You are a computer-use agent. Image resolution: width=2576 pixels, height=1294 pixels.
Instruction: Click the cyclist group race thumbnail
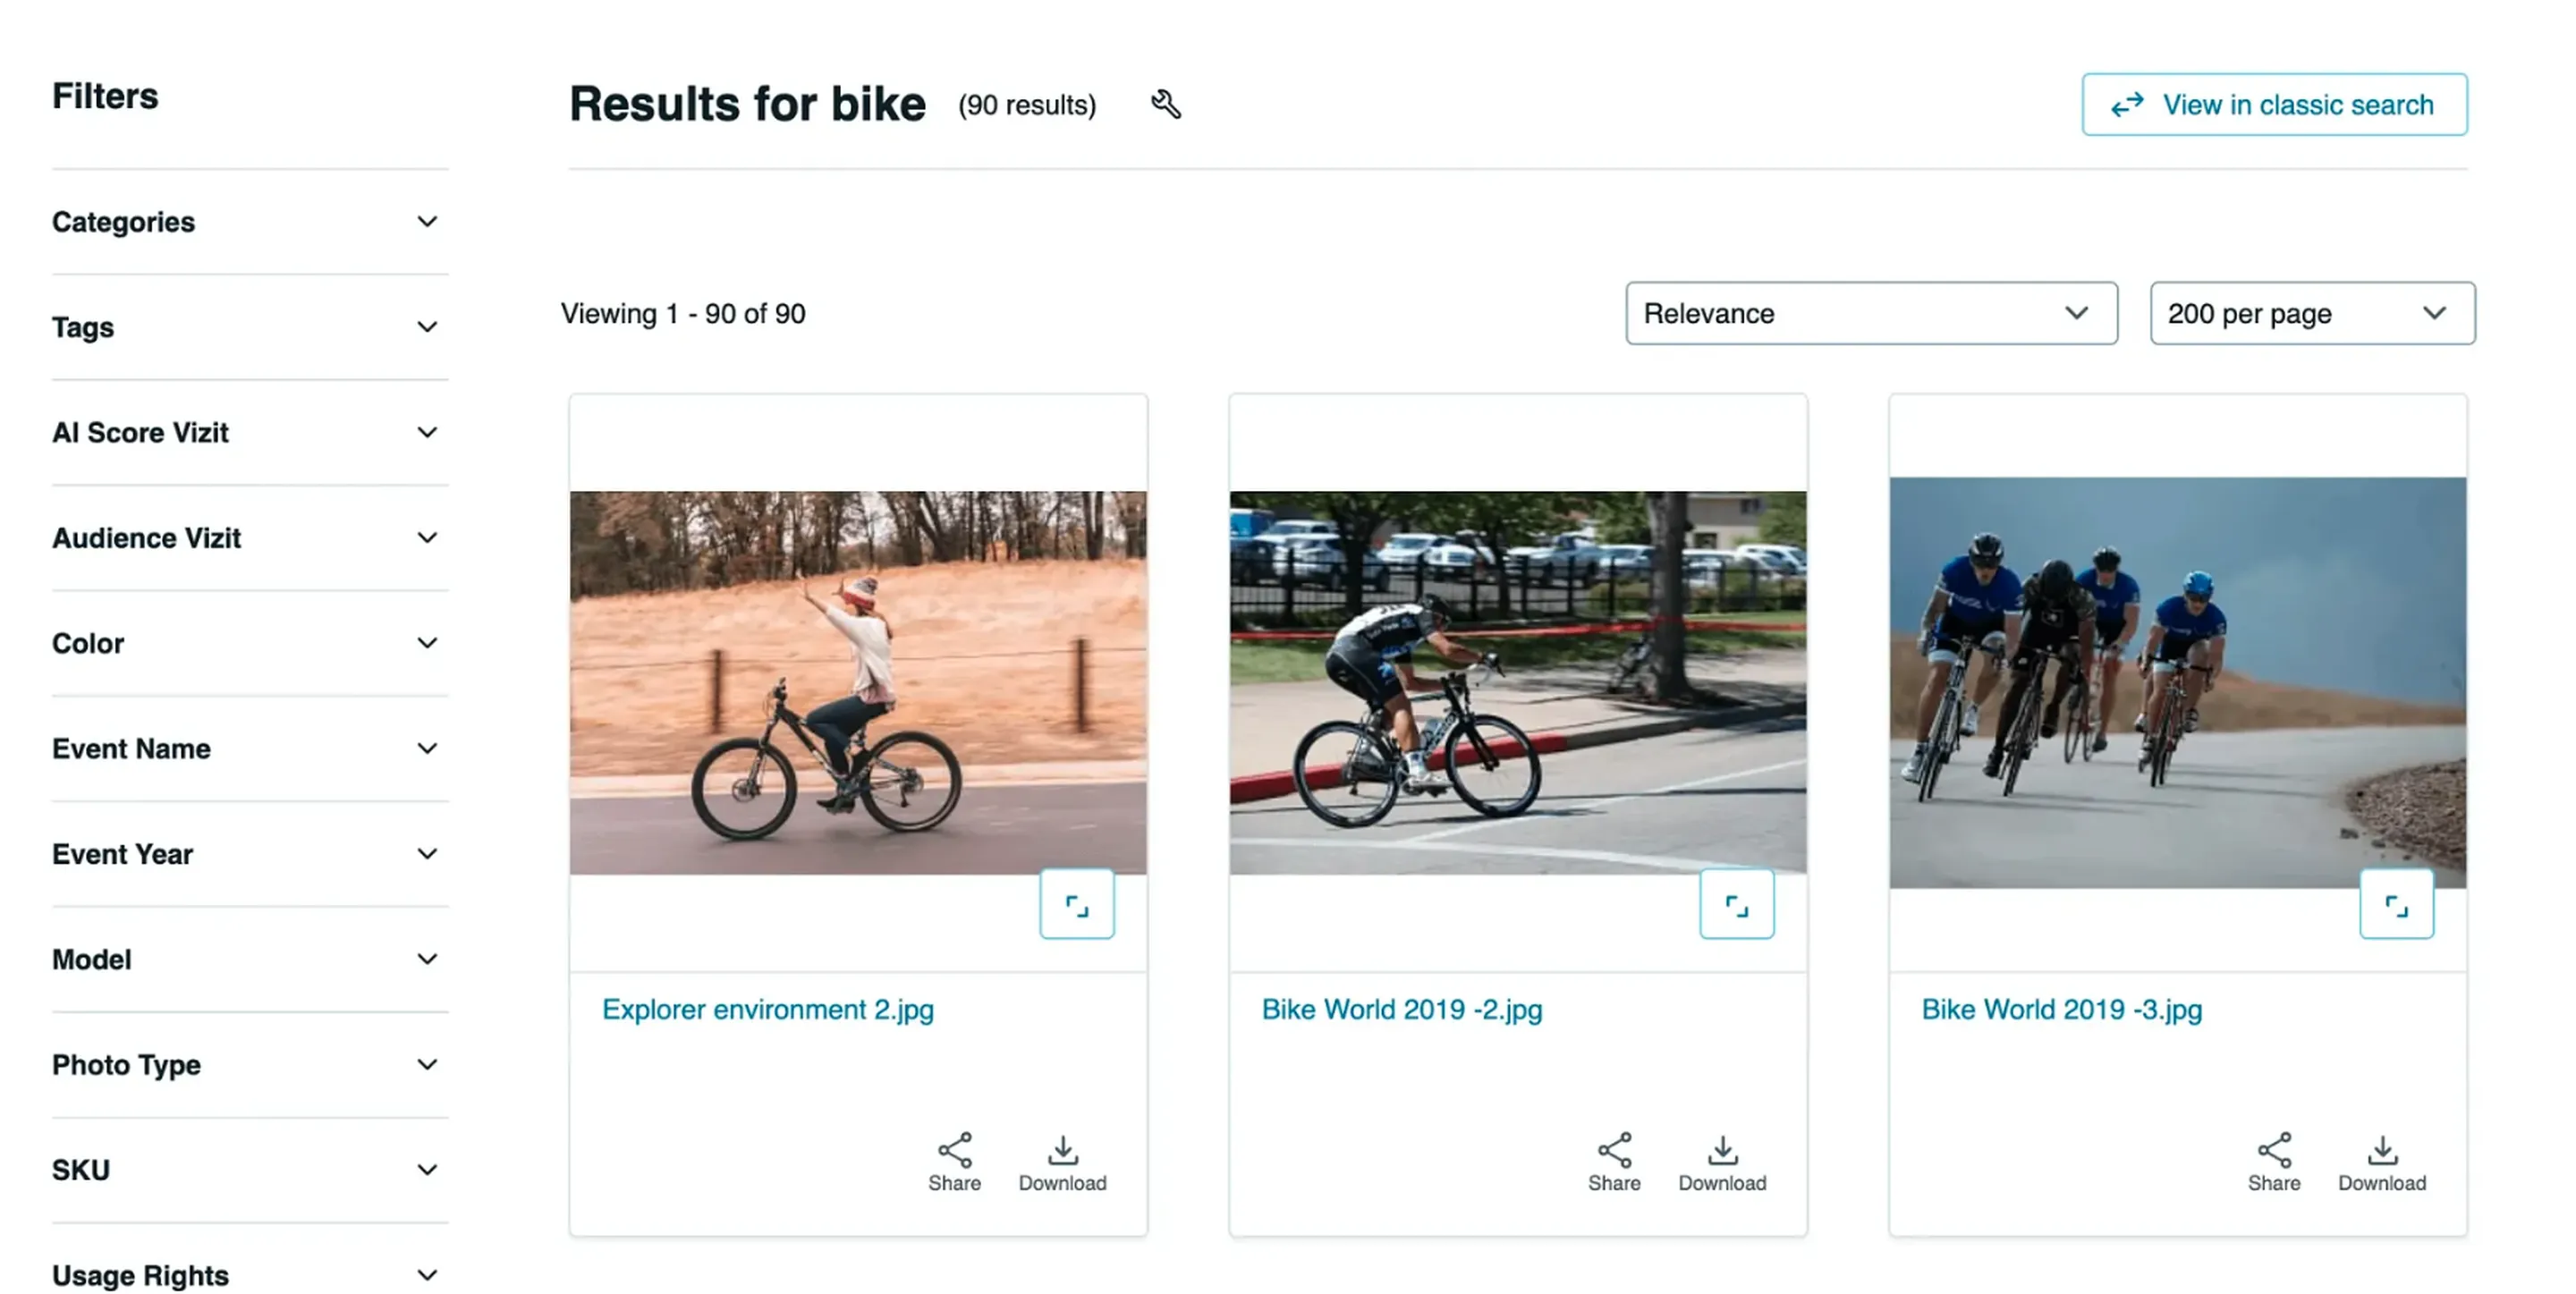click(2177, 683)
